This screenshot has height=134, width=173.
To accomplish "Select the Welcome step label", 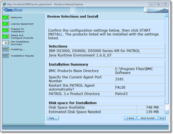I will point(16,17).
